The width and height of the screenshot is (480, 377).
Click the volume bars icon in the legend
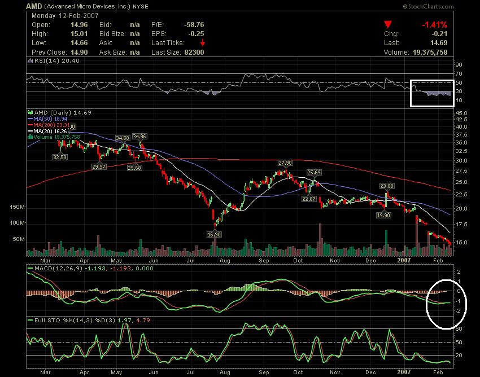(x=30, y=137)
